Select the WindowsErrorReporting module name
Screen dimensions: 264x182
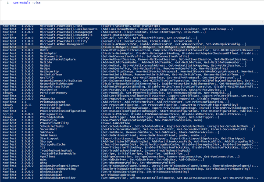(x=57, y=169)
